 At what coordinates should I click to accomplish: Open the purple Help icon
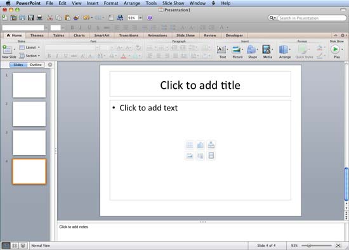150,18
